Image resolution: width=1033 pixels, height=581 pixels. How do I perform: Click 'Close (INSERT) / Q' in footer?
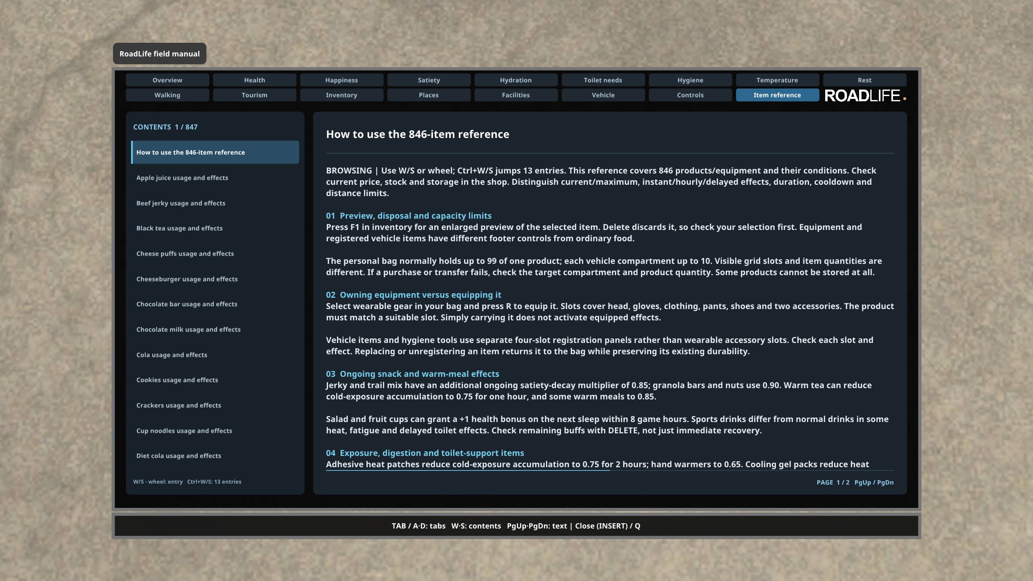608,526
